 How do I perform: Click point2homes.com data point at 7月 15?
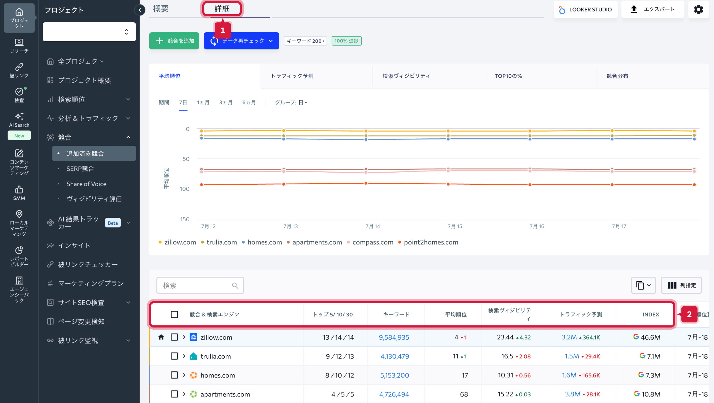(x=448, y=184)
